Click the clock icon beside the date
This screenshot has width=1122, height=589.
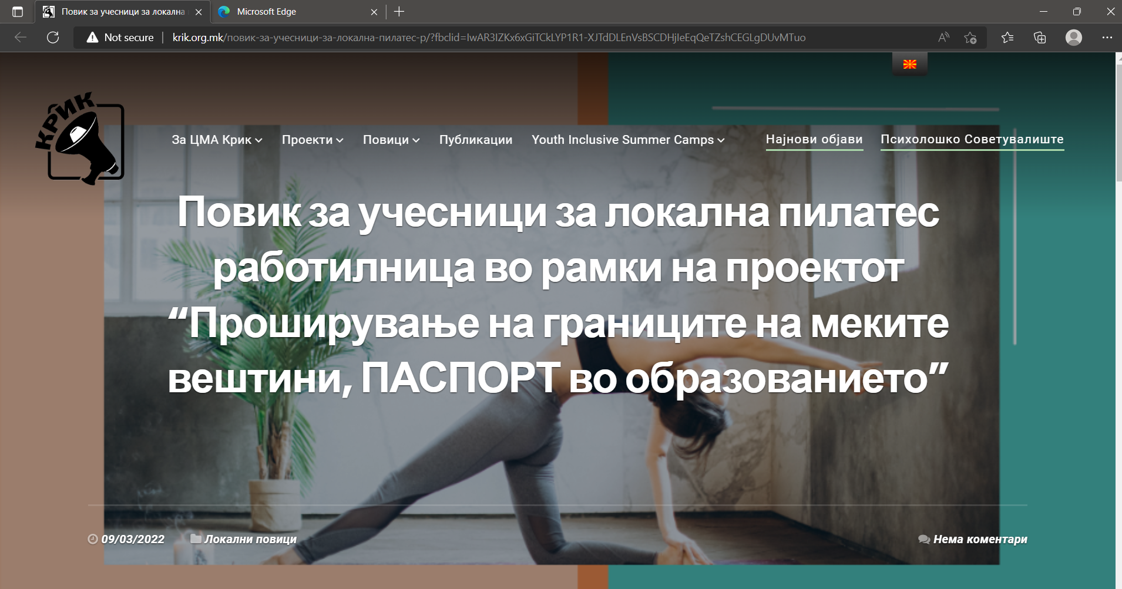tap(93, 539)
